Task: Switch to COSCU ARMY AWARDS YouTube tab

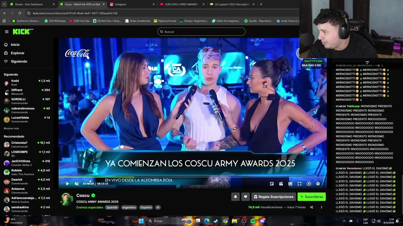Action: 182,4
